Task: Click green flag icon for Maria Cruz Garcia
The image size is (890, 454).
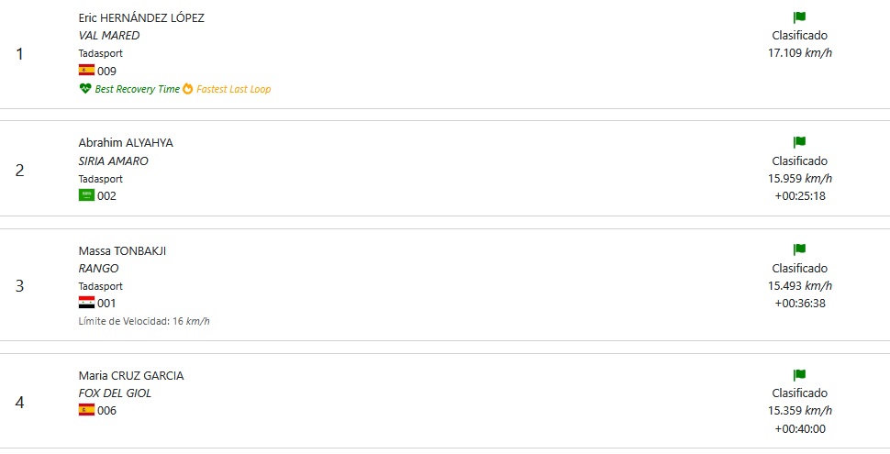Action: click(800, 375)
